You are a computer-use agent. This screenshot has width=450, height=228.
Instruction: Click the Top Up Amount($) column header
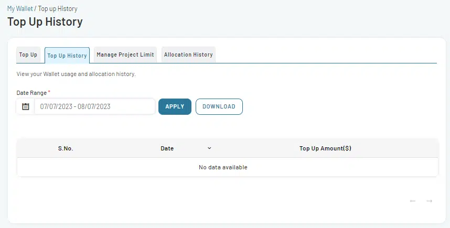pyautogui.click(x=325, y=148)
